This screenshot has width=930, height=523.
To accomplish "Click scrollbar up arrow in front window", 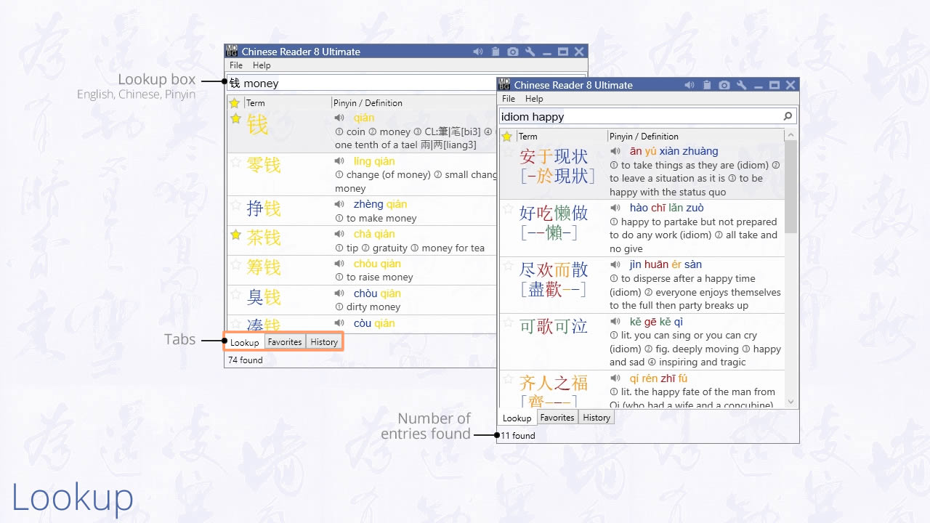I will click(x=791, y=135).
